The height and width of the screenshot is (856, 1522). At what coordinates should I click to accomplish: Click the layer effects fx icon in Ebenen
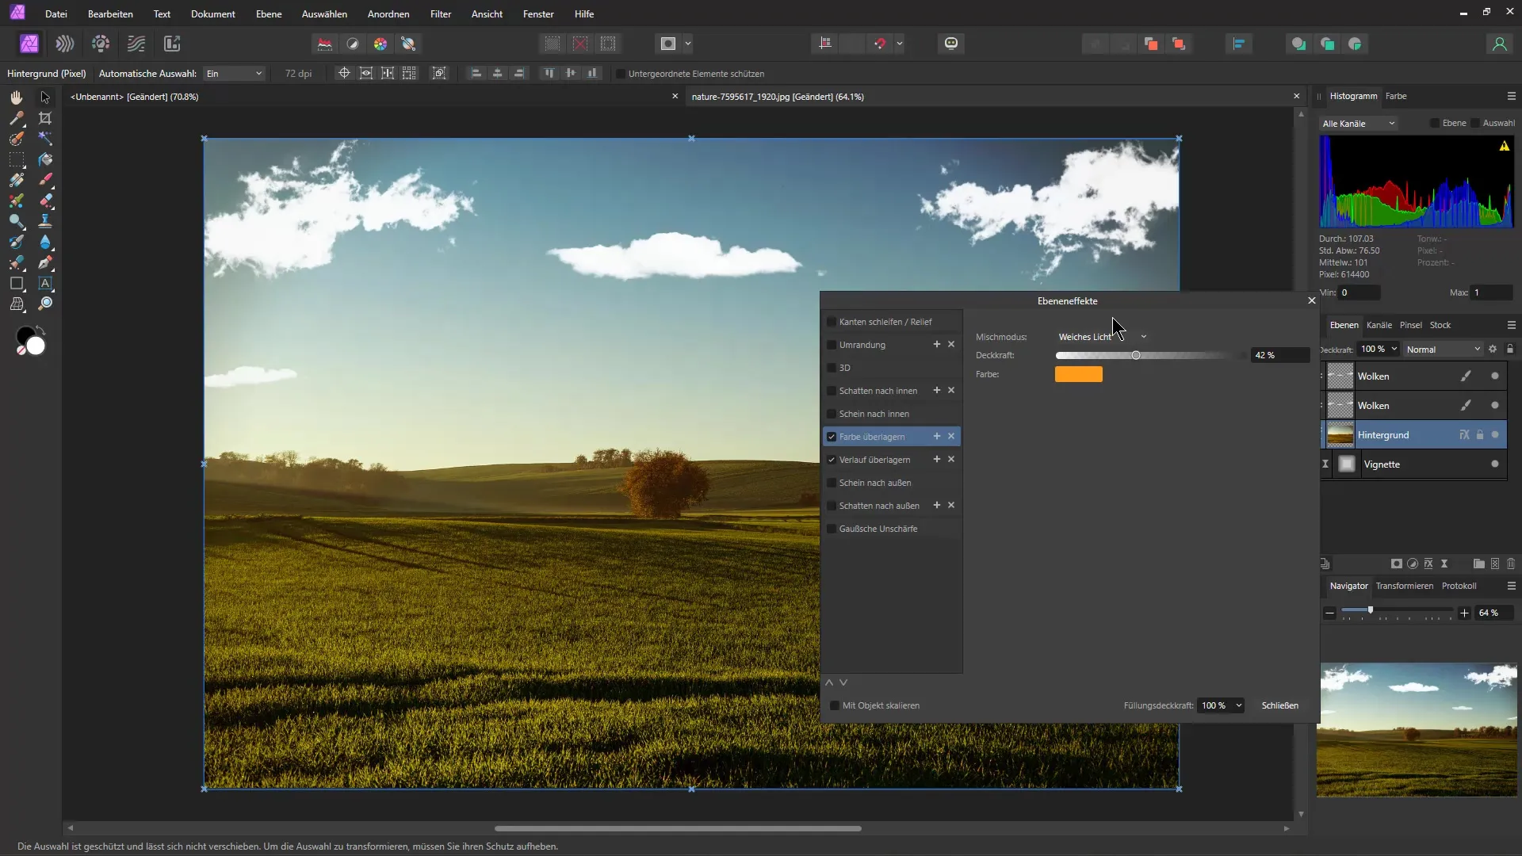[1428, 564]
